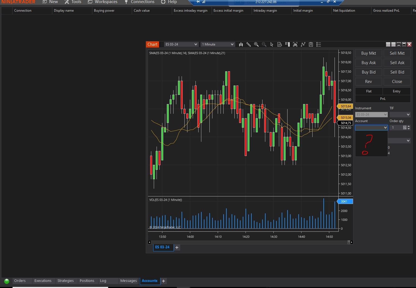Click the PnL display field
This screenshot has width=416, height=288.
click(x=383, y=99)
